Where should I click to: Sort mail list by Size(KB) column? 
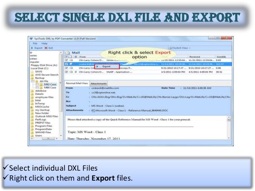(221, 57)
